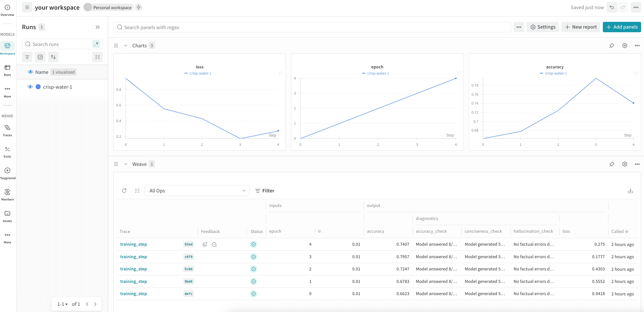644x312 pixels.
Task: Toggle visibility on the Name column header
Action: click(x=30, y=72)
